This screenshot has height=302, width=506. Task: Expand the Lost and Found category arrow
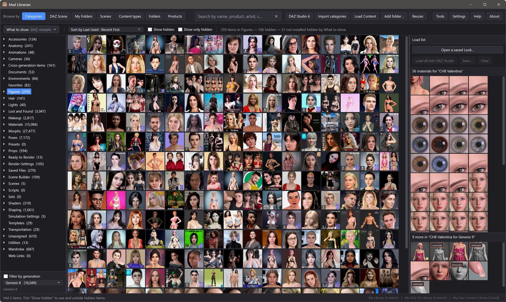click(4, 111)
